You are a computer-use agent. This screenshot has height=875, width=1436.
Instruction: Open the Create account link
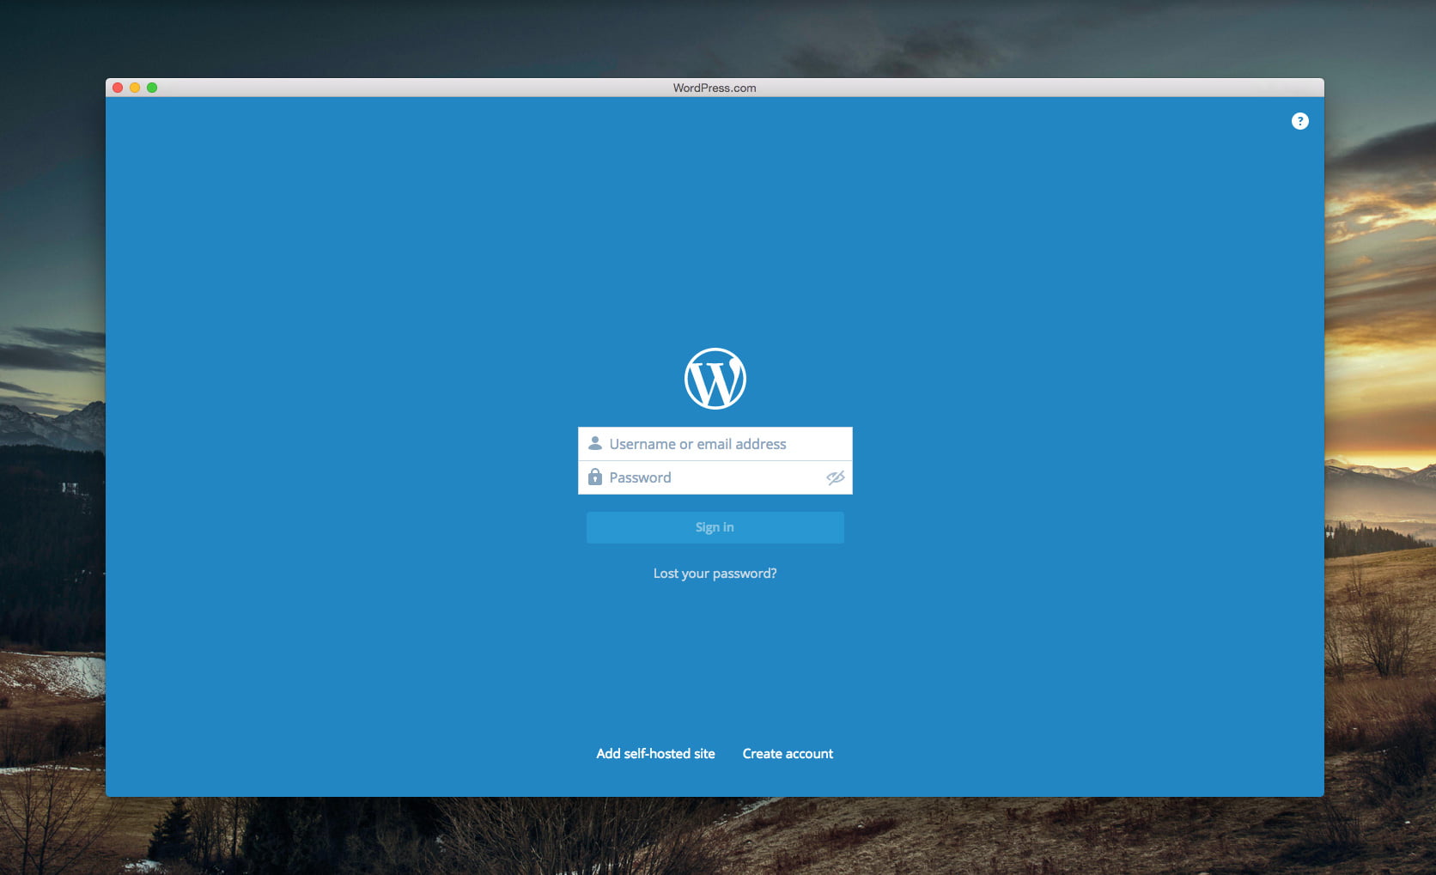[788, 754]
